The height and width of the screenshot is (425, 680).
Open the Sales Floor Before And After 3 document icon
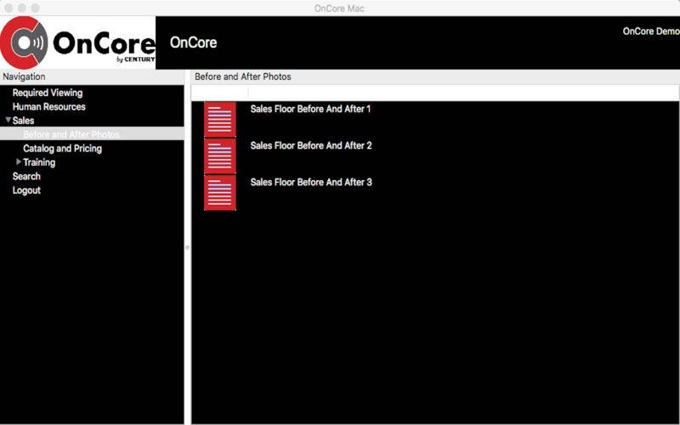coord(220,193)
